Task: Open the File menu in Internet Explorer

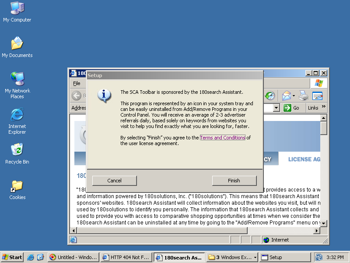Action: (77, 83)
